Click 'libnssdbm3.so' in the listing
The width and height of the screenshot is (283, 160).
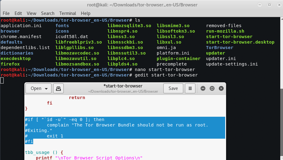coord(125,48)
